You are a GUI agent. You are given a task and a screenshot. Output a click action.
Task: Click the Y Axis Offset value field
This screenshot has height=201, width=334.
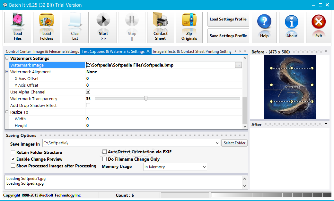pyautogui.click(x=163, y=85)
